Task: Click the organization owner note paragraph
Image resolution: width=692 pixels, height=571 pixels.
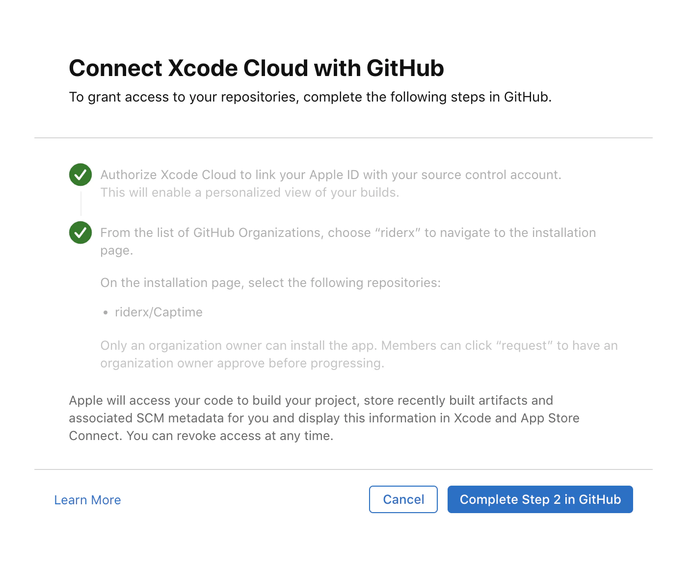Action: coord(359,354)
